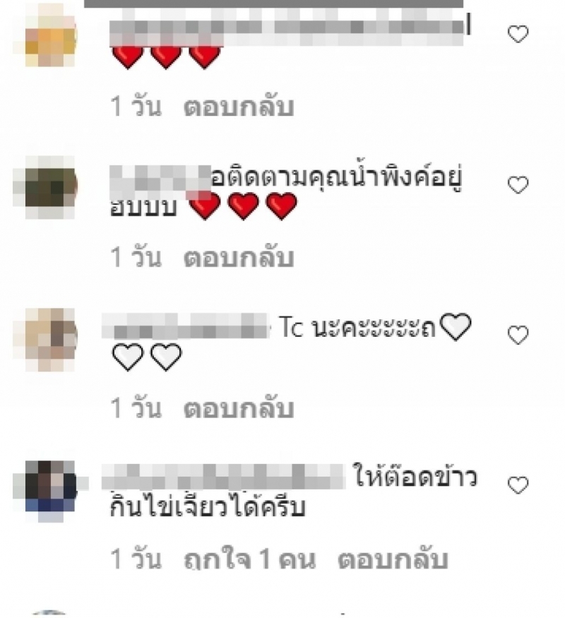Image resolution: width=565 pixels, height=618 pixels.
Task: Open avatar of commenter with blurred-text comment
Action: click(50, 35)
